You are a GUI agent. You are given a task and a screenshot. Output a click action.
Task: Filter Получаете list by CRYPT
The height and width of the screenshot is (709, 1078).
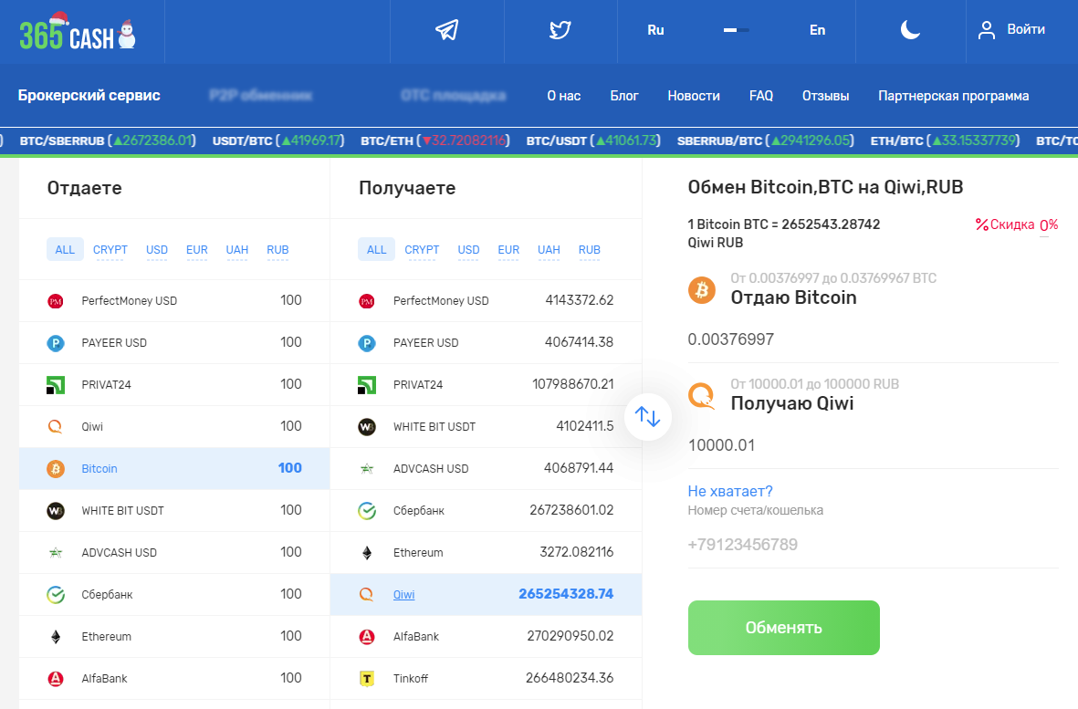(422, 249)
